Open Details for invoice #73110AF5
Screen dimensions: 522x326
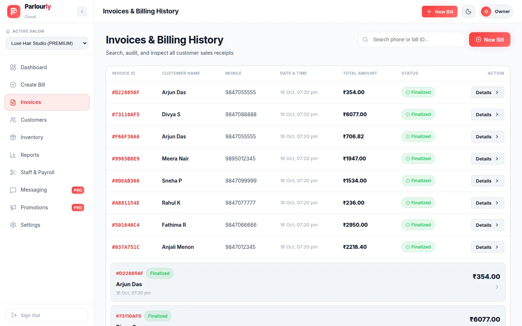pyautogui.click(x=488, y=114)
